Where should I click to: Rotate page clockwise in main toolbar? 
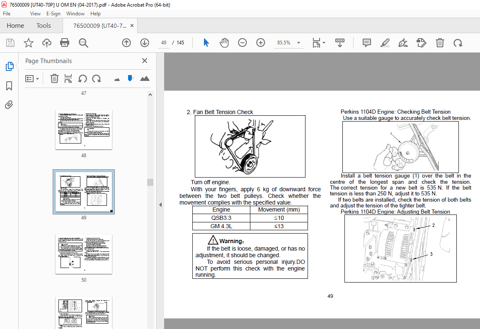pos(458,43)
